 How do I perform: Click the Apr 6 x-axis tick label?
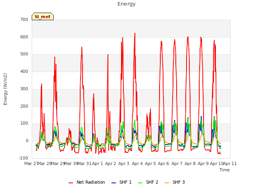(164, 163)
